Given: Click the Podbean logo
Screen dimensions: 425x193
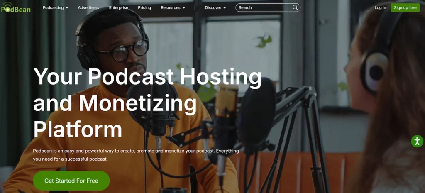Looking at the screenshot, I should pyautogui.click(x=15, y=7).
